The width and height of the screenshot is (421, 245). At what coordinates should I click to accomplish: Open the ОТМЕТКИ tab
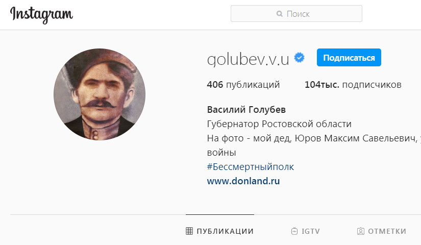(x=382, y=231)
